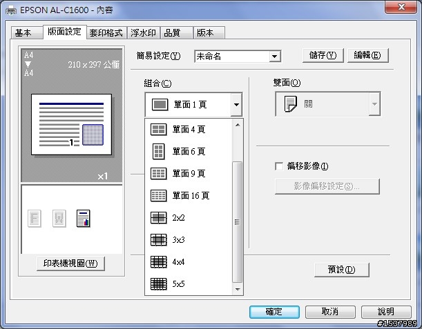
Task: Click the 說明 button
Action: click(386, 312)
